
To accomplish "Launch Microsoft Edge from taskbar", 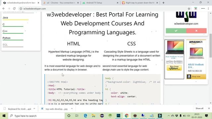I will tap(85, 116).
